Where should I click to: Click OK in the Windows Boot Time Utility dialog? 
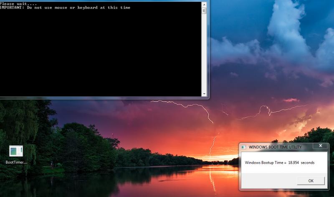point(311,181)
